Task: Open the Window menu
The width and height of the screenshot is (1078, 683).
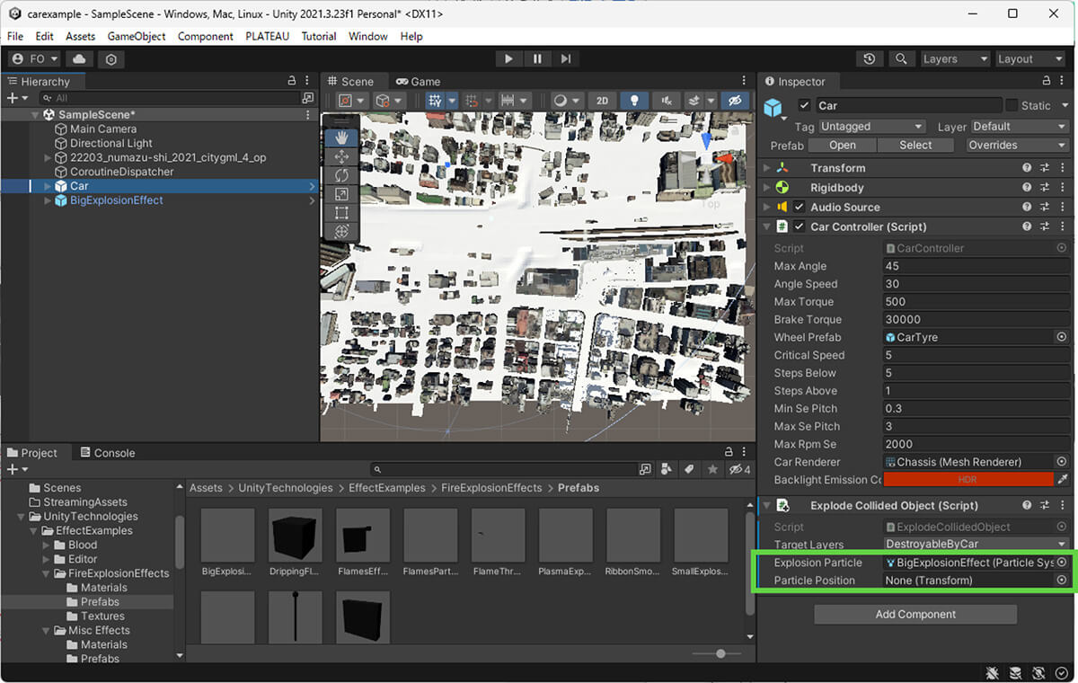Action: coord(368,36)
